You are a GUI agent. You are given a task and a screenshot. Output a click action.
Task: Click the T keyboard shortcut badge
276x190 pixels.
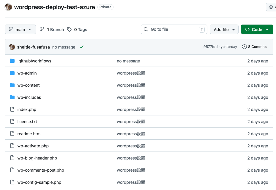point(202,29)
